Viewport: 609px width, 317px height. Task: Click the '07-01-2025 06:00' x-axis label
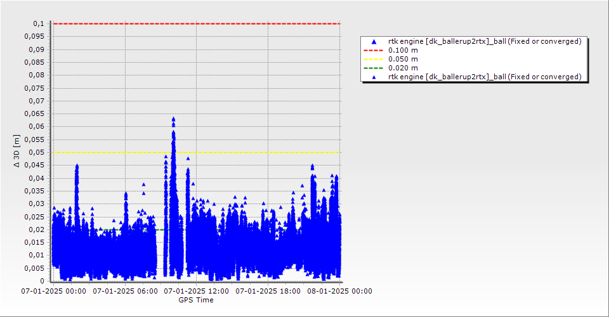point(125,291)
